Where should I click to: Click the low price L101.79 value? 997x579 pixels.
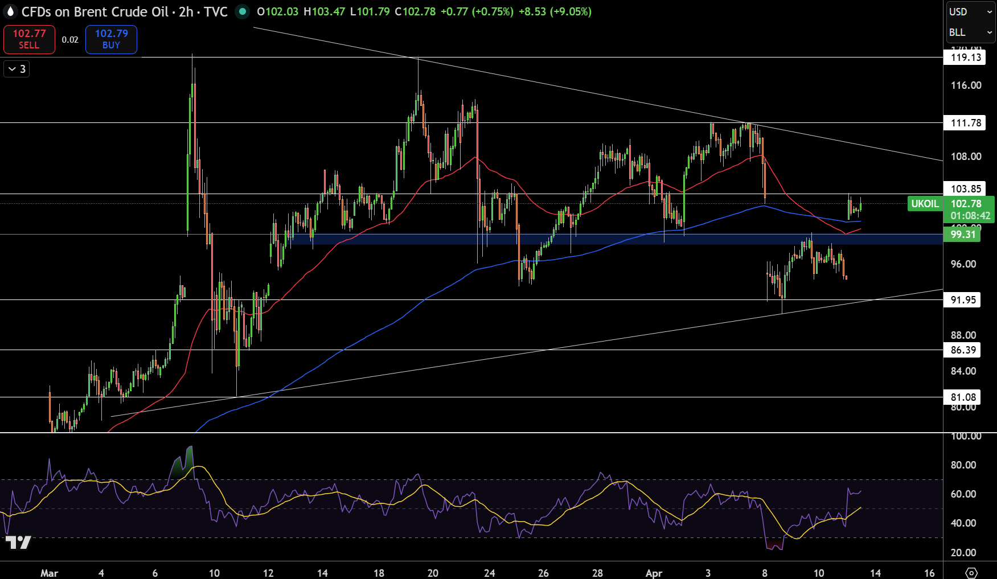tap(370, 11)
